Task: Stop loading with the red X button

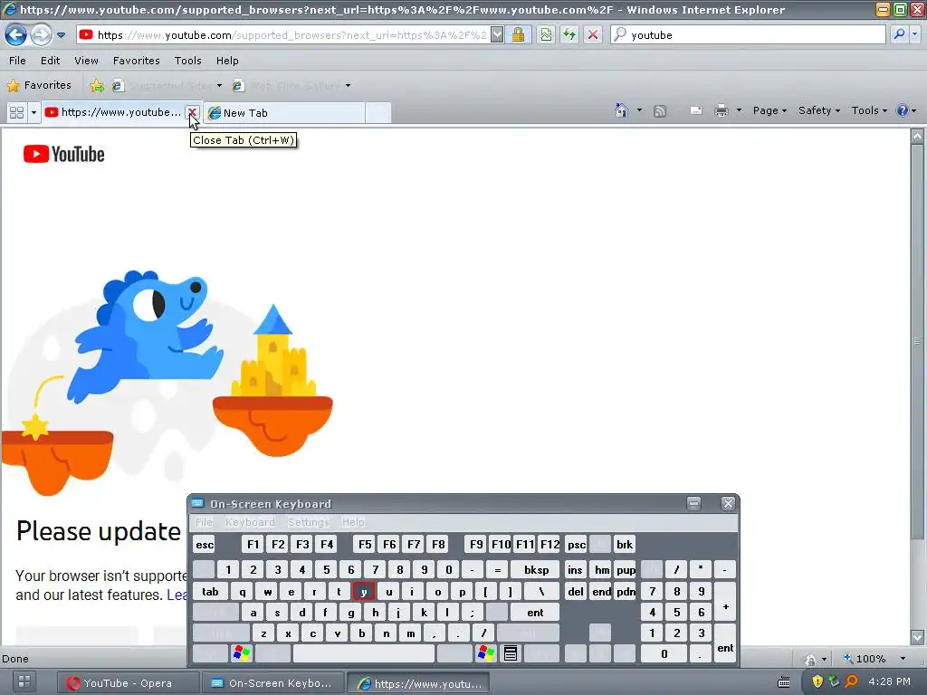Action: tap(592, 35)
